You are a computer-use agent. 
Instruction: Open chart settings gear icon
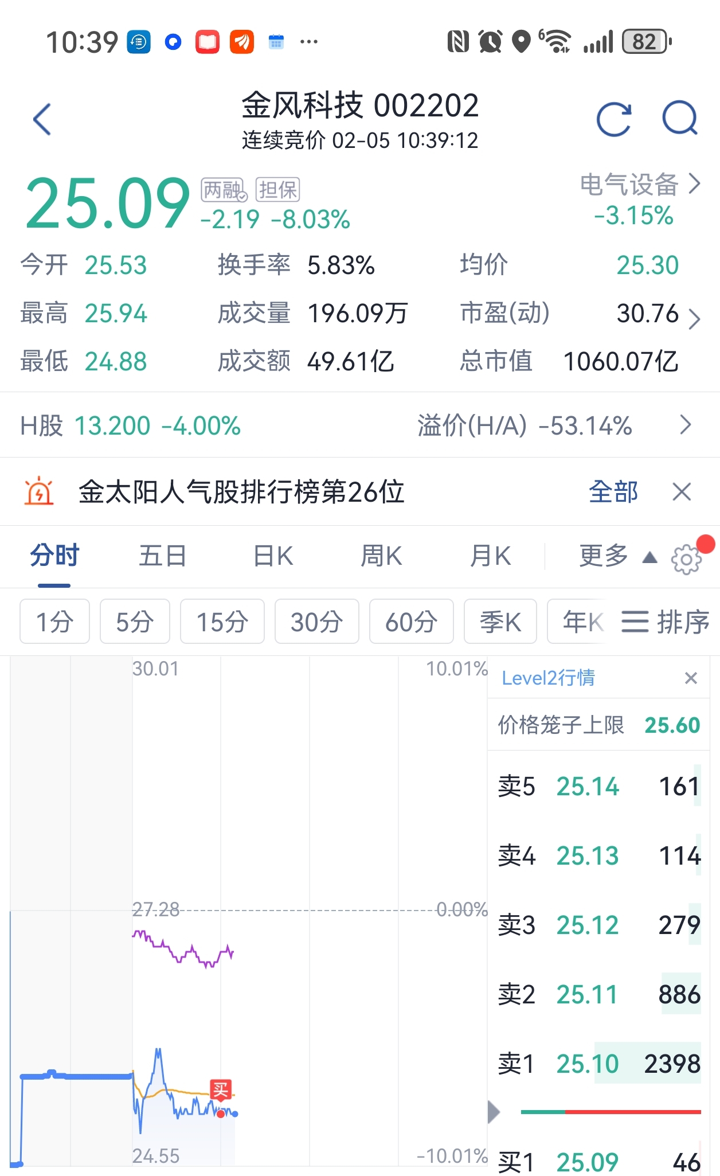(686, 559)
